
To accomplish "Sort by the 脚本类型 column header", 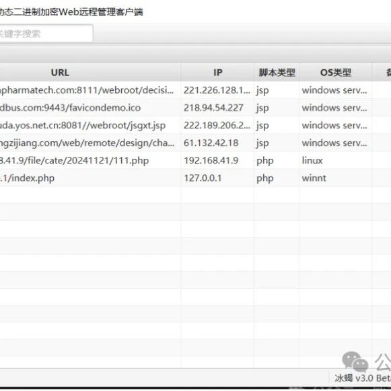I will point(277,73).
